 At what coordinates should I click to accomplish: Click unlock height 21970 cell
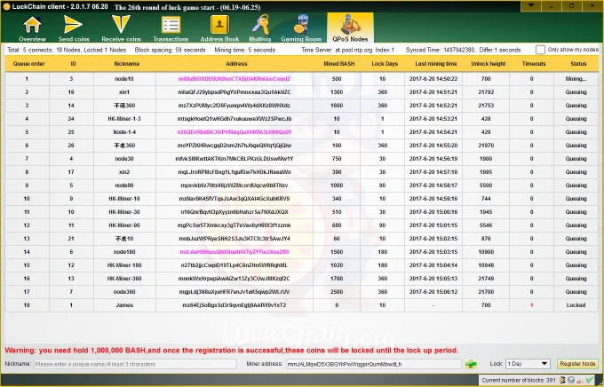[x=486, y=146]
